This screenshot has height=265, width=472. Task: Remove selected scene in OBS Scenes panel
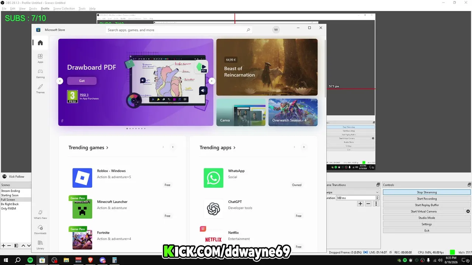click(x=9, y=245)
